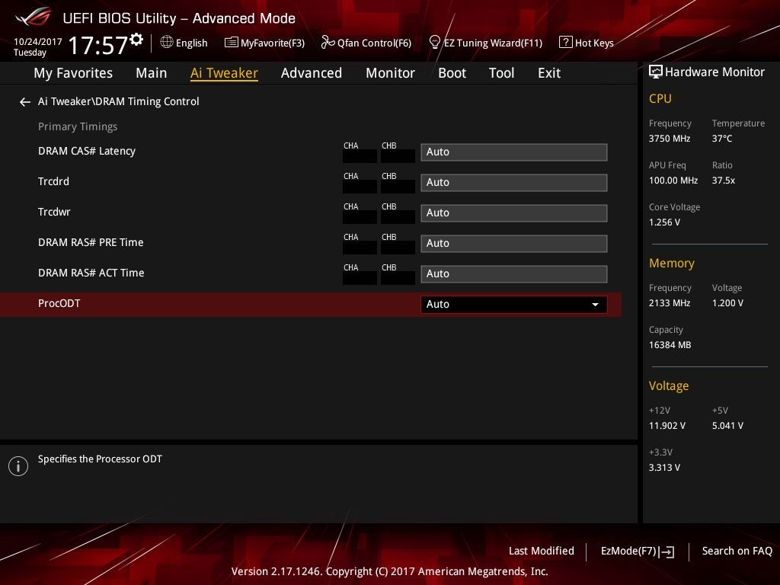Open the Monitor tab
The image size is (780, 585).
tap(390, 73)
